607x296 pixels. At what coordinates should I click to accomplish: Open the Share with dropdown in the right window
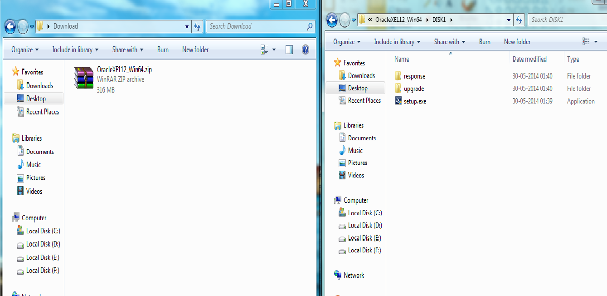click(x=449, y=41)
